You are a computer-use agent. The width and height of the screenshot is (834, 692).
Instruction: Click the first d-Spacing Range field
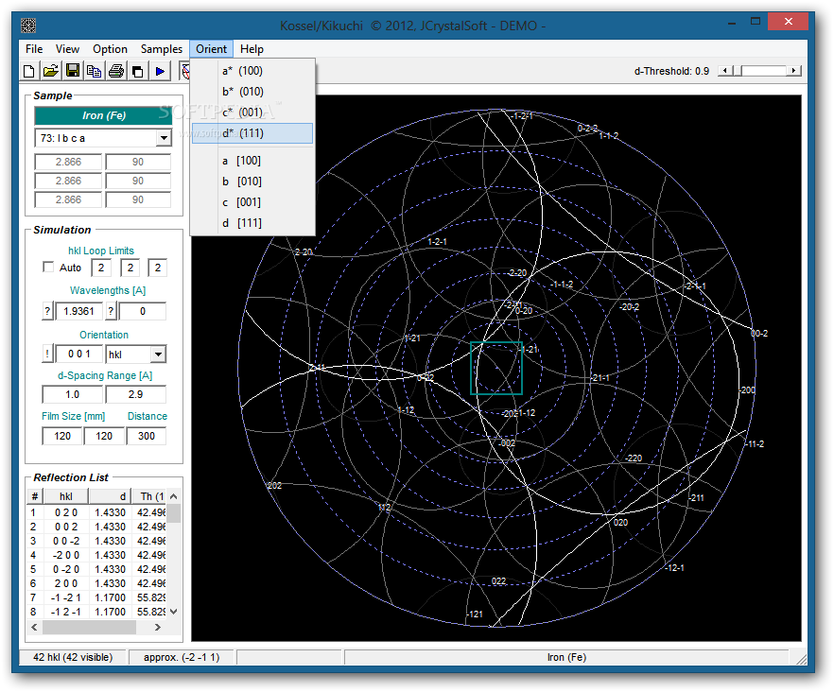[72, 394]
